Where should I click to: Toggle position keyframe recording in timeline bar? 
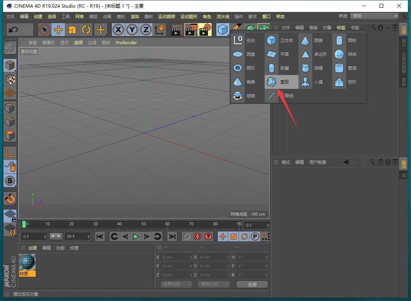[x=223, y=236]
